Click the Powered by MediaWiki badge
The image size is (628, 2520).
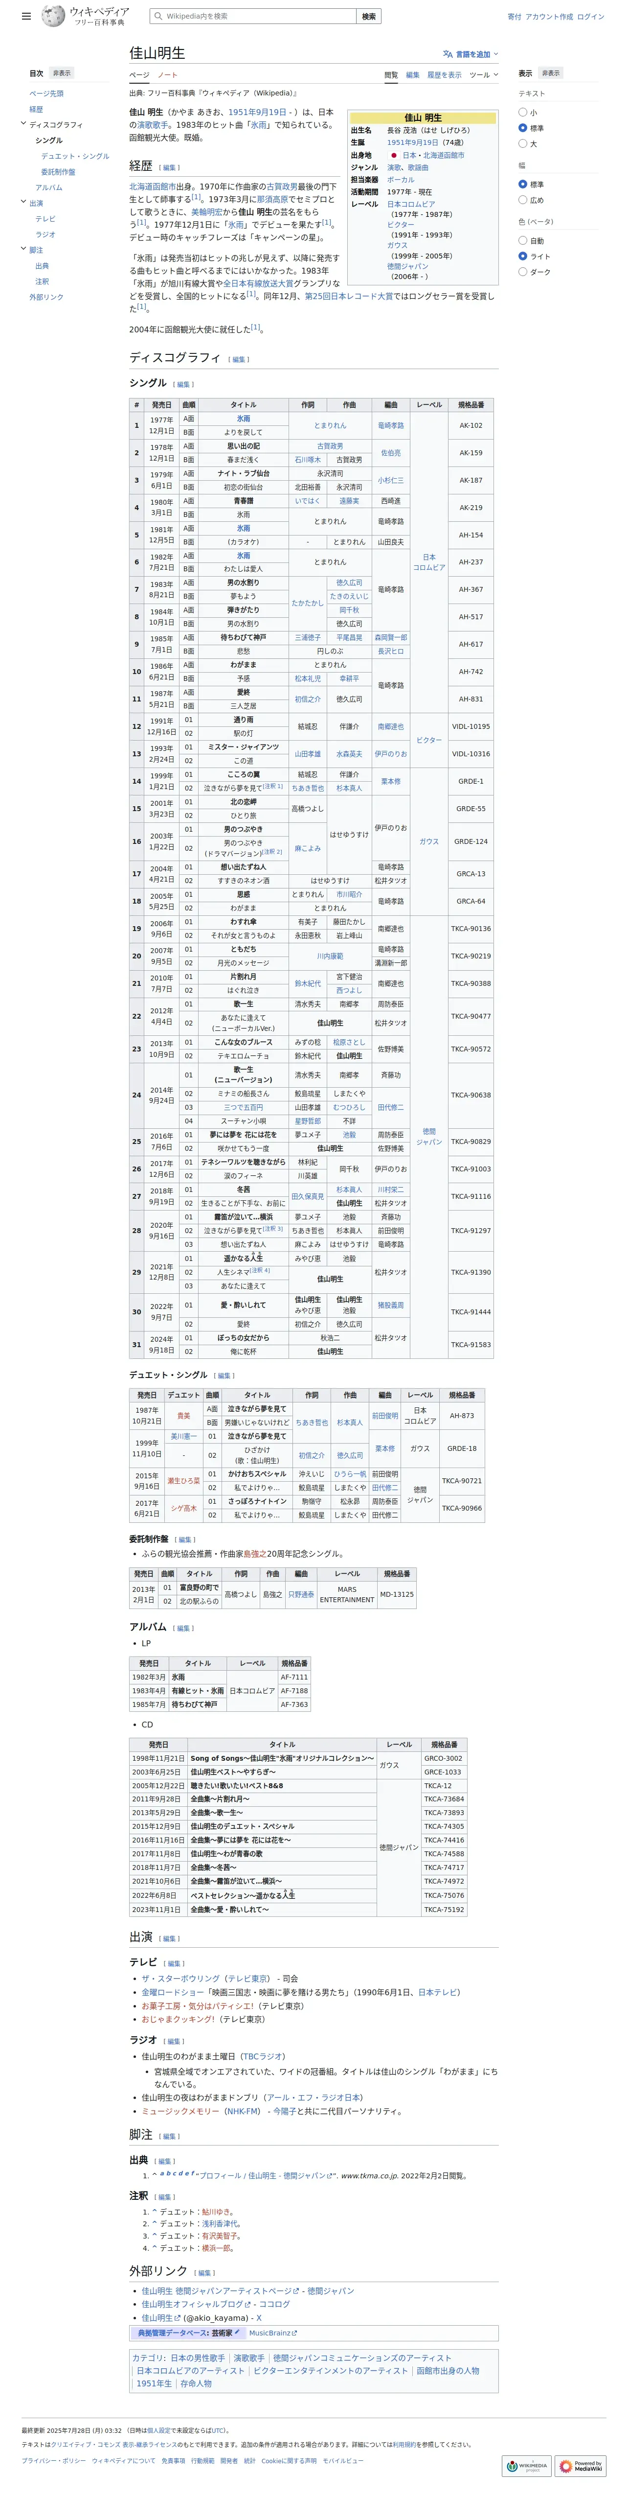580,2466
